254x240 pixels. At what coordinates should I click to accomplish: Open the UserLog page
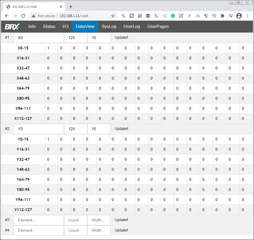coord(132,26)
